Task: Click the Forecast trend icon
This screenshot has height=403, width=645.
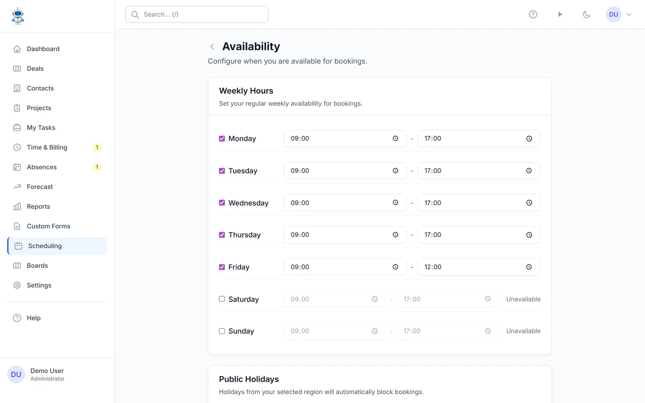Action: tap(17, 187)
